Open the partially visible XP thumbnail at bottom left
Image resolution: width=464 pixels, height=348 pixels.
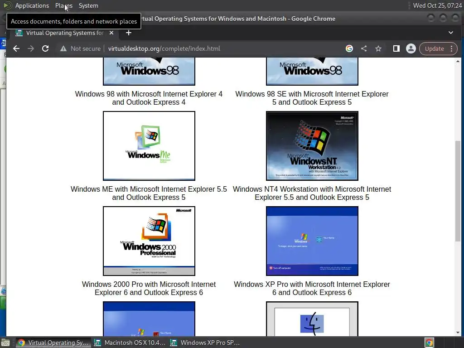149,319
